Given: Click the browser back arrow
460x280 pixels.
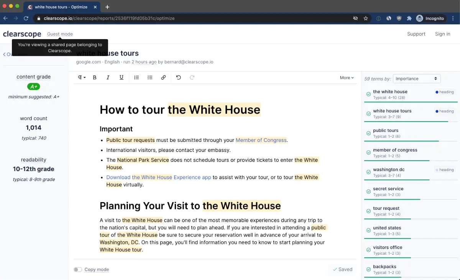Looking at the screenshot, I should [x=5, y=18].
